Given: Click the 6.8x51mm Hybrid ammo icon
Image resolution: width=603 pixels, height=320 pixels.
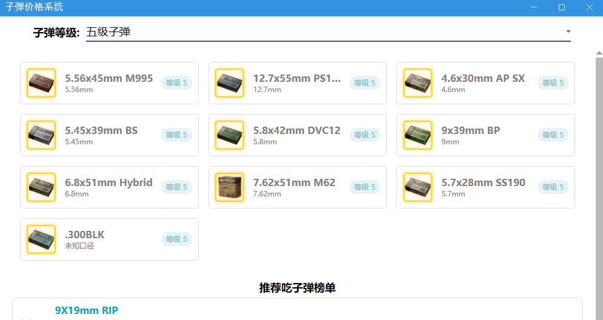Looking at the screenshot, I should point(41,187).
